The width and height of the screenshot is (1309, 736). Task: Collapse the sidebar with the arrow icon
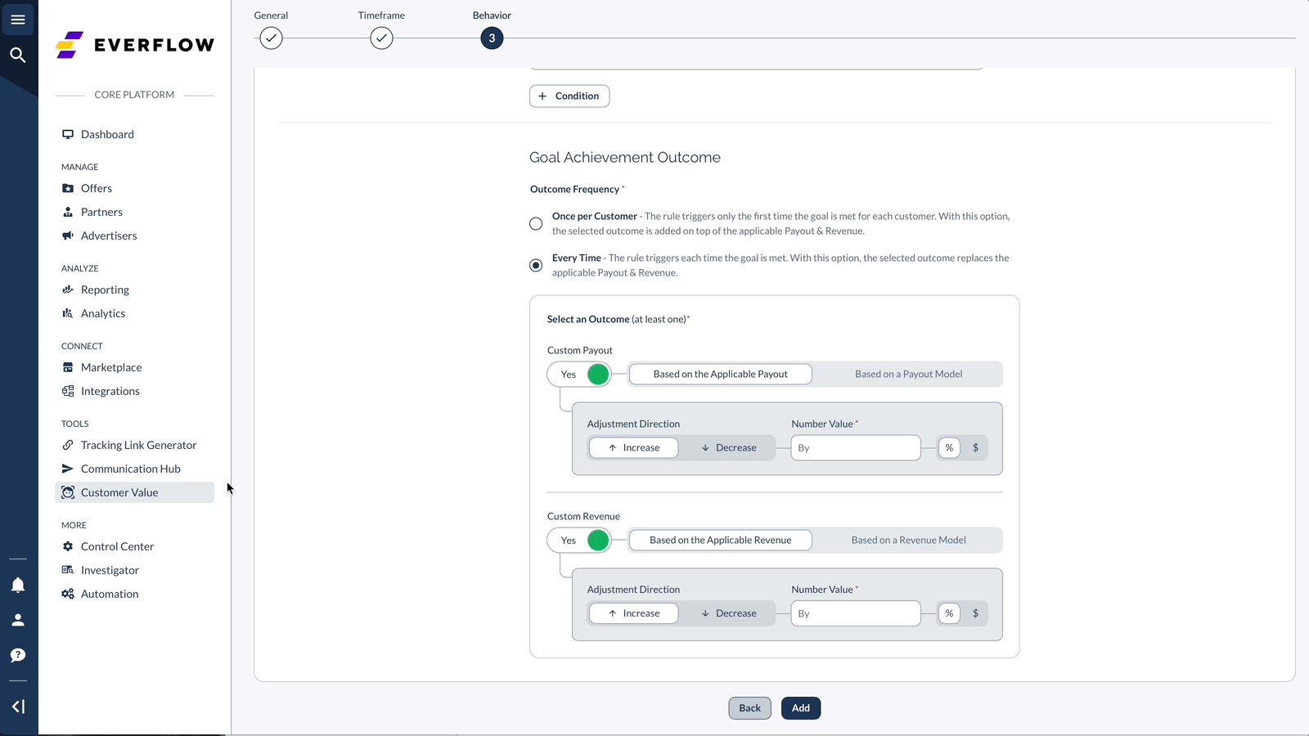pos(18,706)
